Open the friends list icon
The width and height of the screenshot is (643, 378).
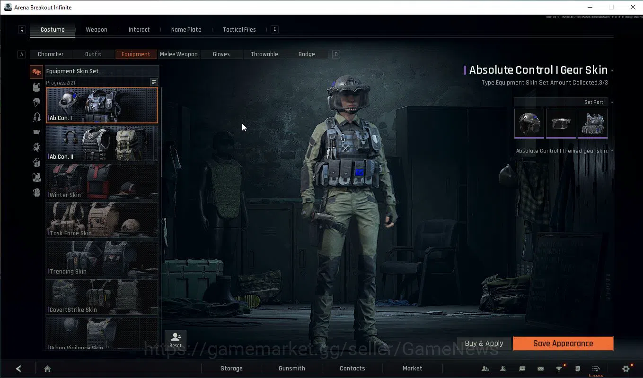pyautogui.click(x=503, y=369)
